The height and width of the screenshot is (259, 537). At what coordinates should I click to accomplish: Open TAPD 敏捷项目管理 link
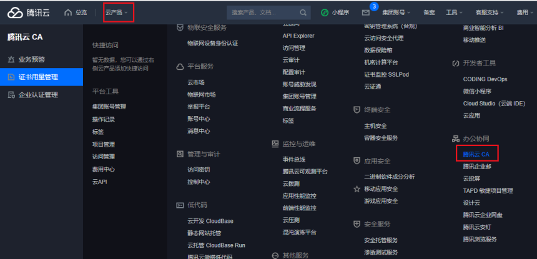[488, 191]
